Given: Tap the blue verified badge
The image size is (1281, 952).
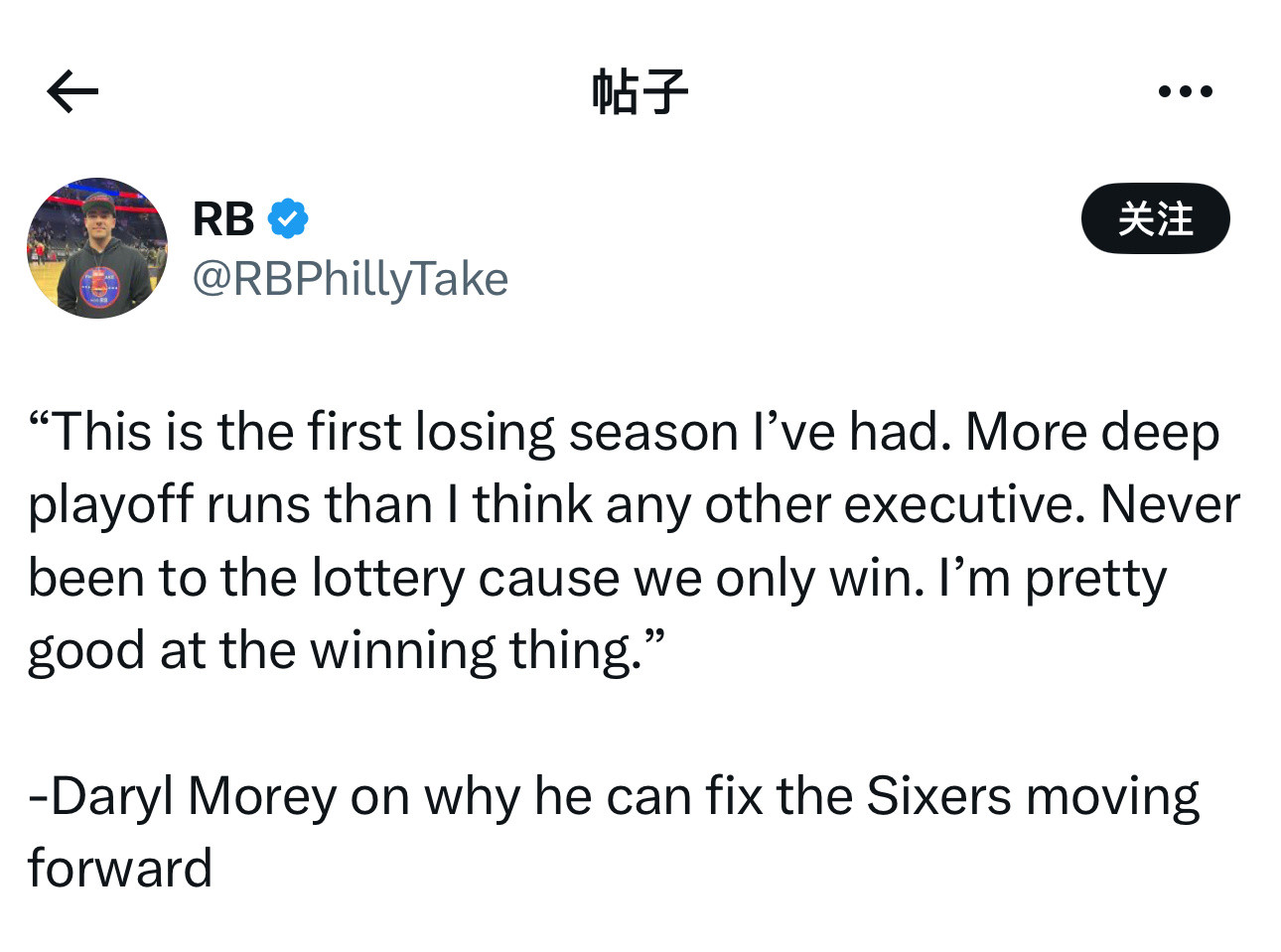Looking at the screenshot, I should coord(288,218).
